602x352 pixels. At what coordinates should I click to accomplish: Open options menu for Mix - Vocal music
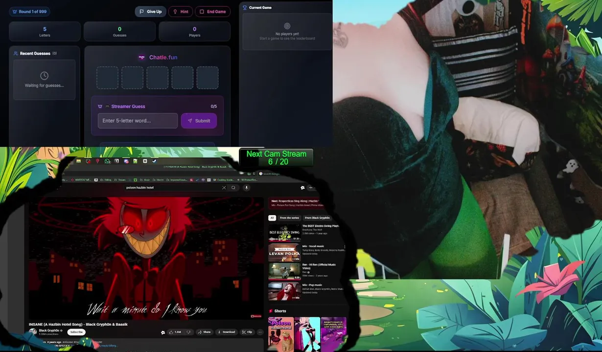pos(345,247)
